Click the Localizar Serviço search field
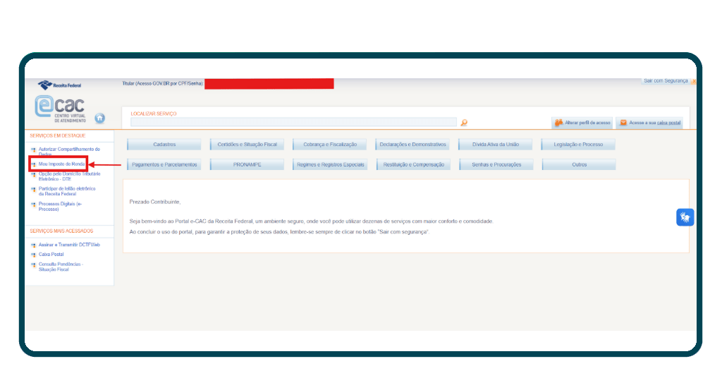722x378 pixels. [x=294, y=122]
